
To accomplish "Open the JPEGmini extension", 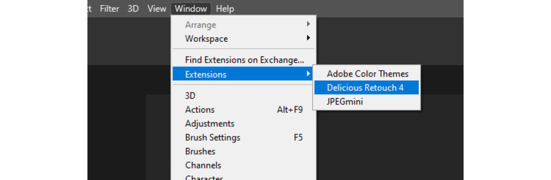I will click(345, 102).
